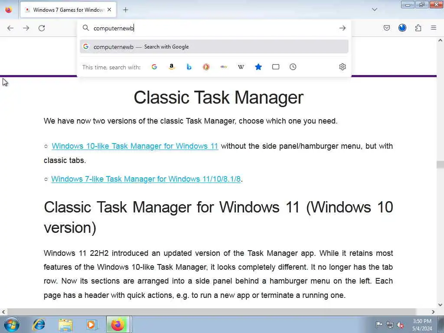Open the Firefox account icon
Viewport: 444px width, 333px height.
pyautogui.click(x=402, y=28)
